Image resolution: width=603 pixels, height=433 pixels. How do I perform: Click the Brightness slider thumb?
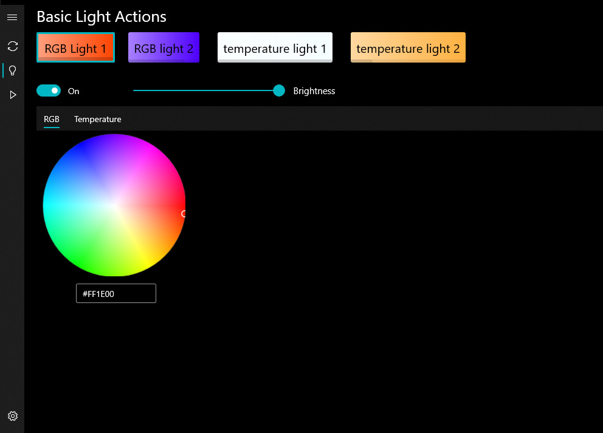279,91
